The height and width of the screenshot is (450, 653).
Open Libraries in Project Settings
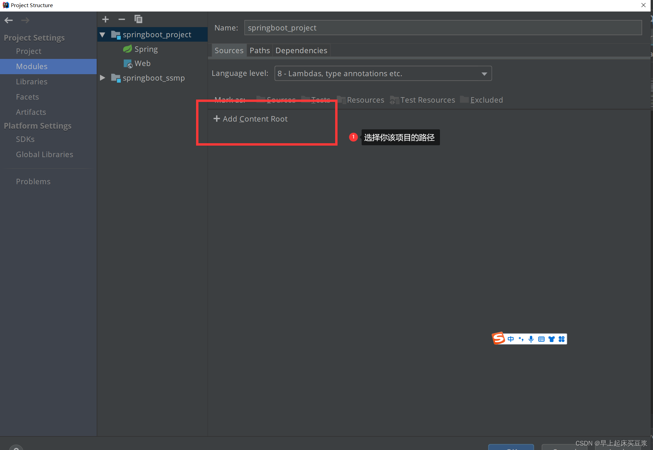click(x=32, y=82)
